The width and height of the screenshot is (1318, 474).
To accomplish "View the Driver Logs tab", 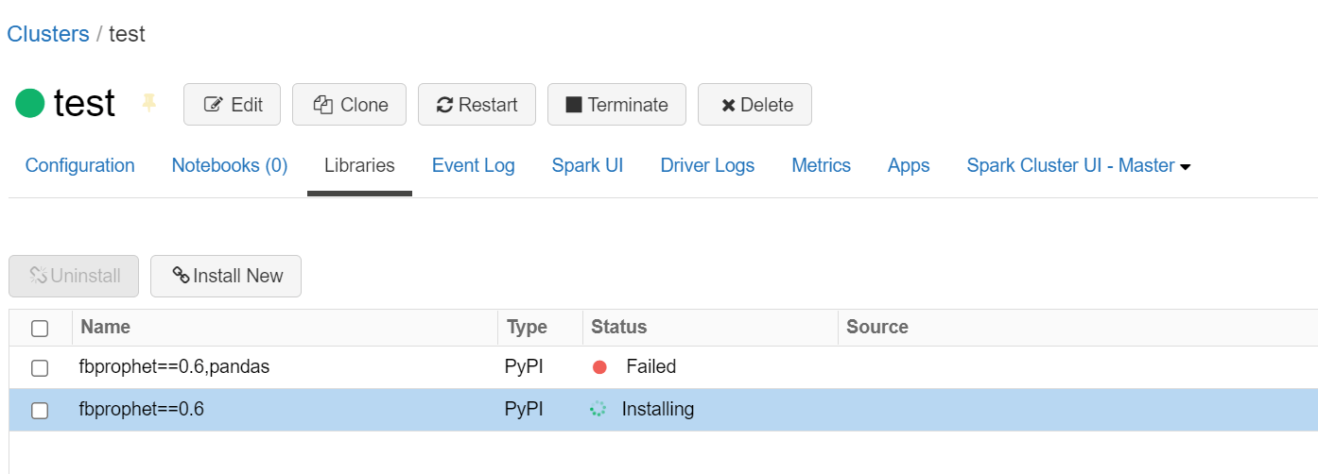I will pyautogui.click(x=707, y=165).
